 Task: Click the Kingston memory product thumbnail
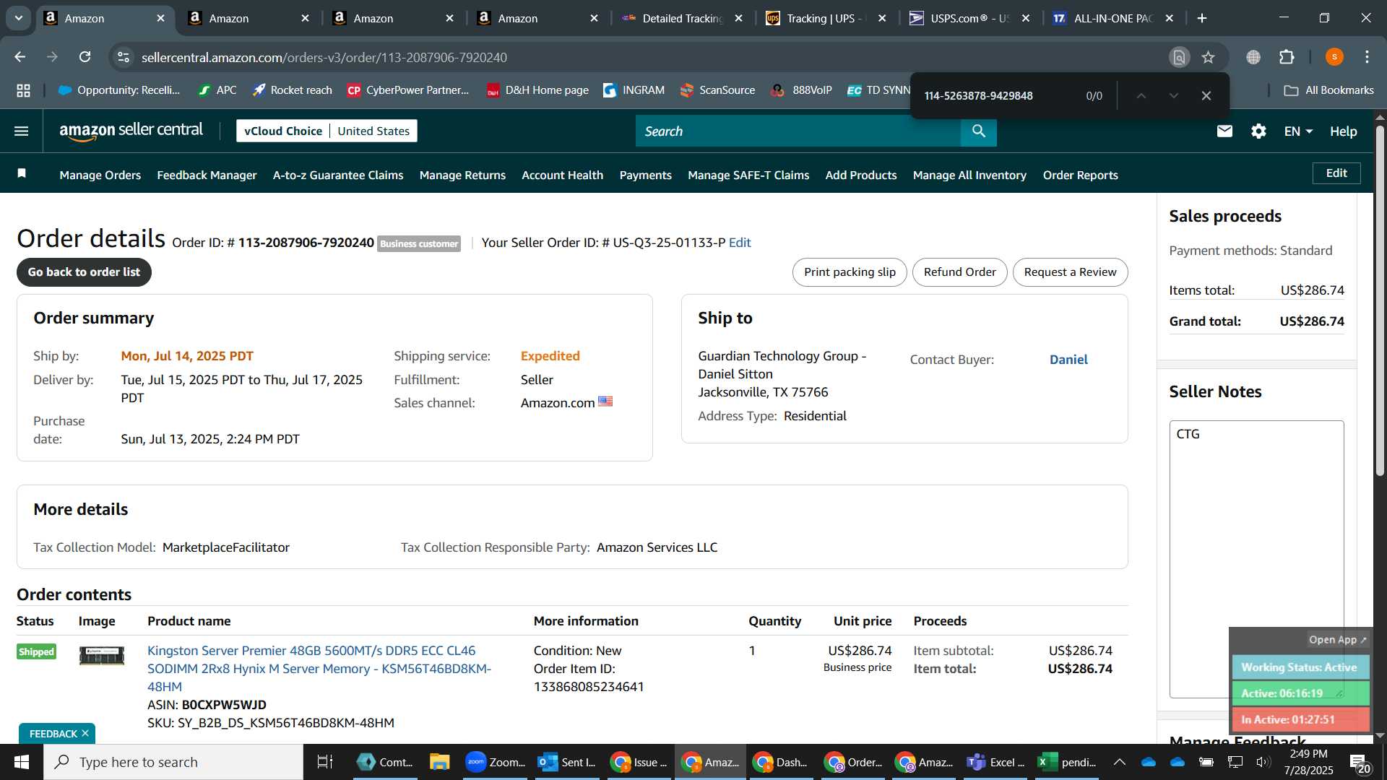102,655
